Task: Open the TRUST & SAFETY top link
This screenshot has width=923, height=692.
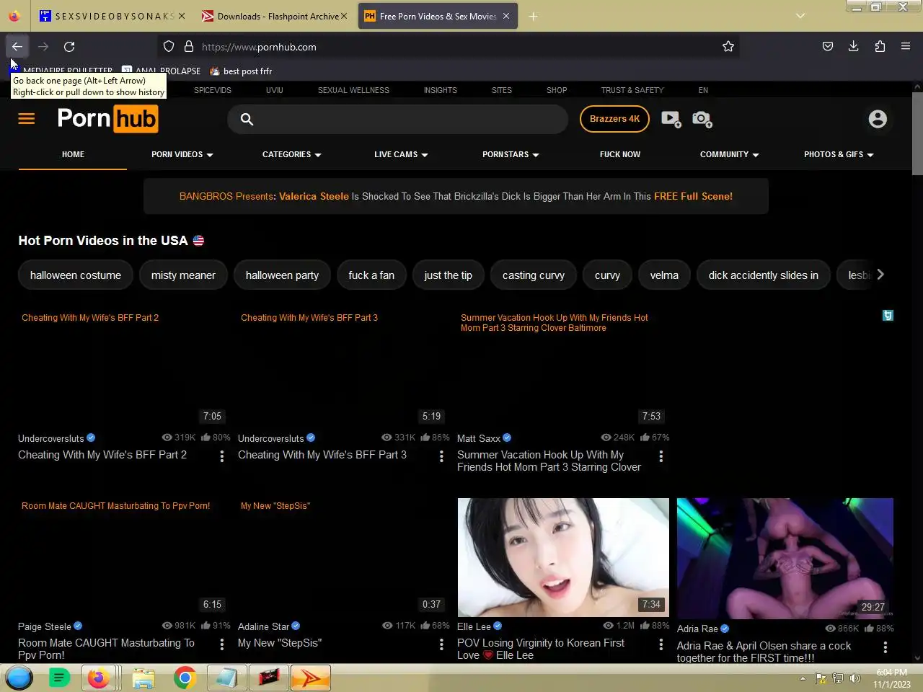Action: (x=632, y=90)
